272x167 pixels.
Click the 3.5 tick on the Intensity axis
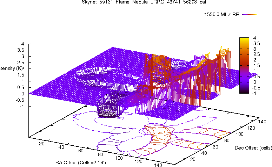pyautogui.click(x=21, y=50)
